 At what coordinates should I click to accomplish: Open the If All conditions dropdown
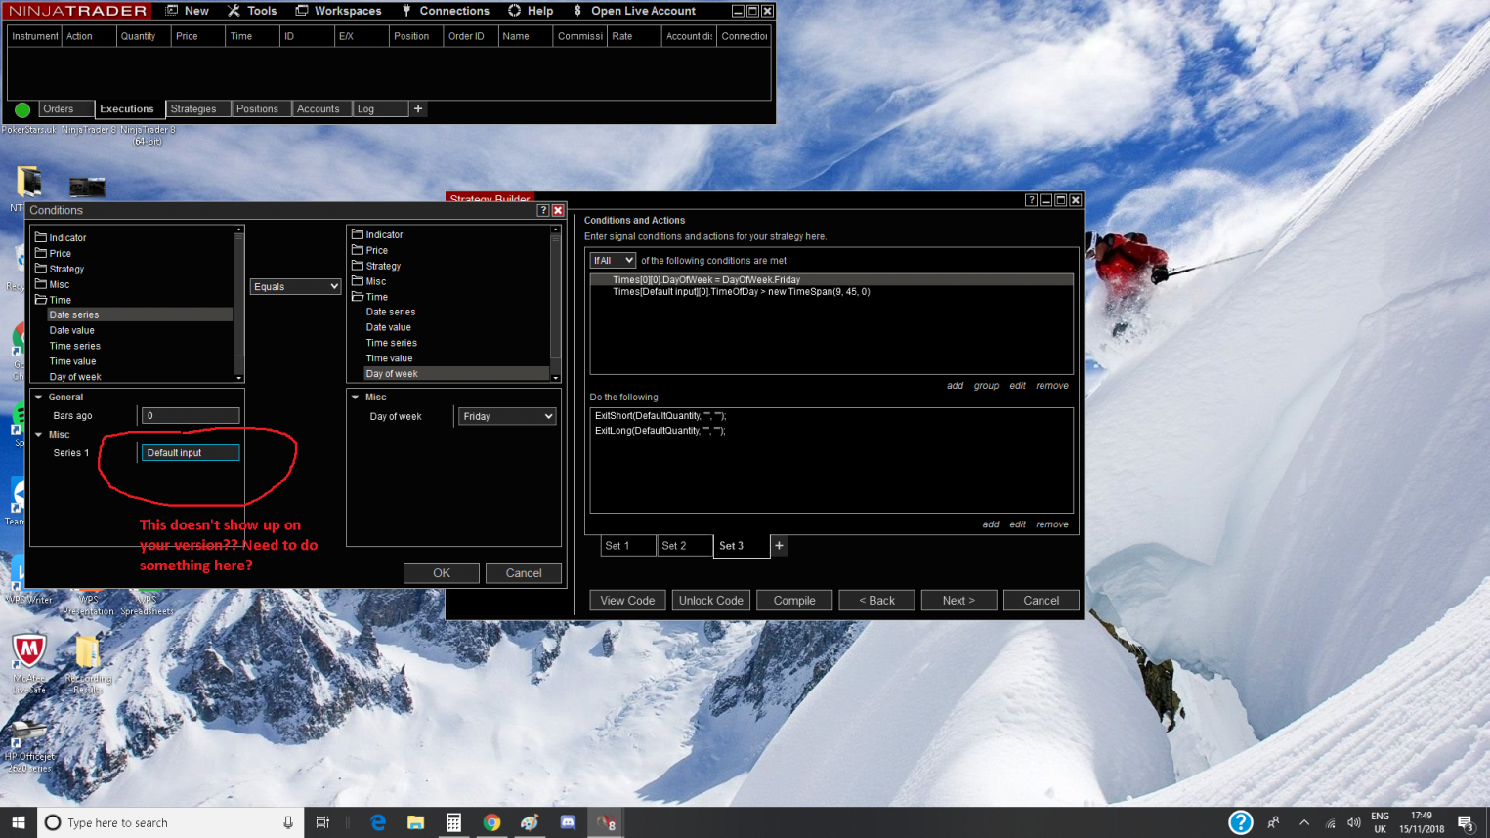(613, 261)
